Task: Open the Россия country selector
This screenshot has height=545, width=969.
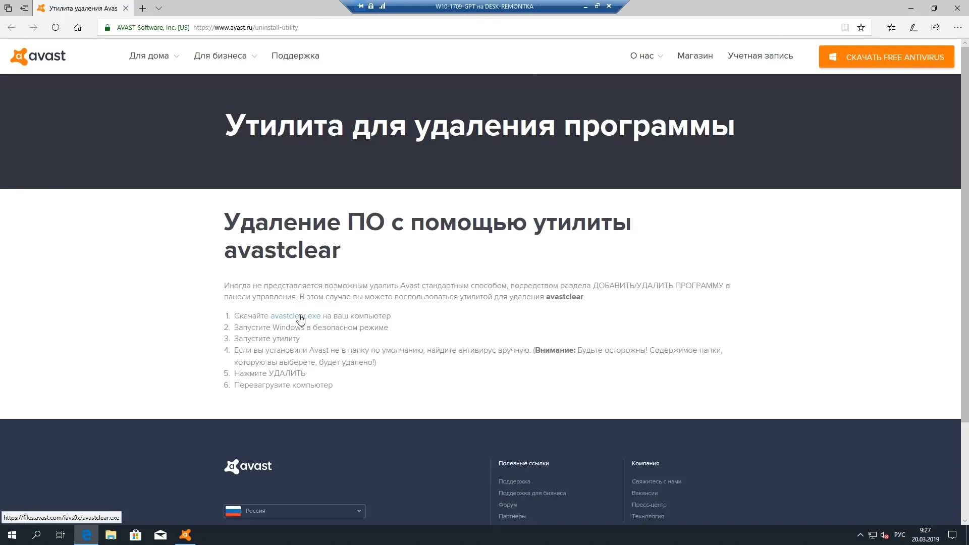Action: click(x=294, y=511)
